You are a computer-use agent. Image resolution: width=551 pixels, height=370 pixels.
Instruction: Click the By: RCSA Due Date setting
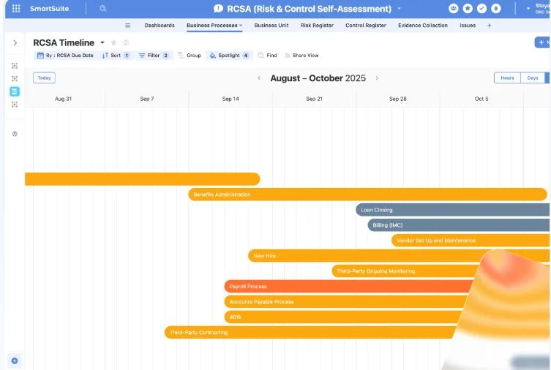click(x=65, y=56)
